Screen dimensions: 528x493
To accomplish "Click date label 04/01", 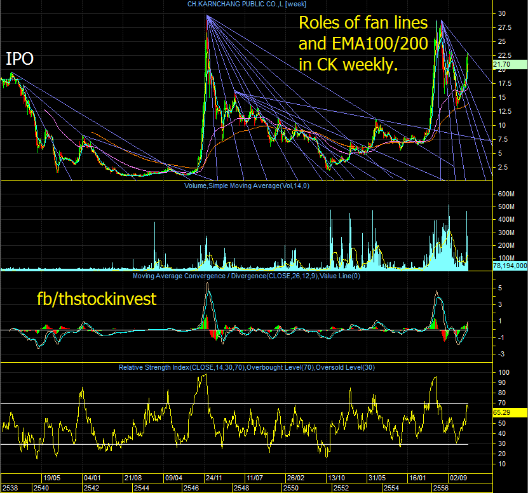I will tap(92, 478).
